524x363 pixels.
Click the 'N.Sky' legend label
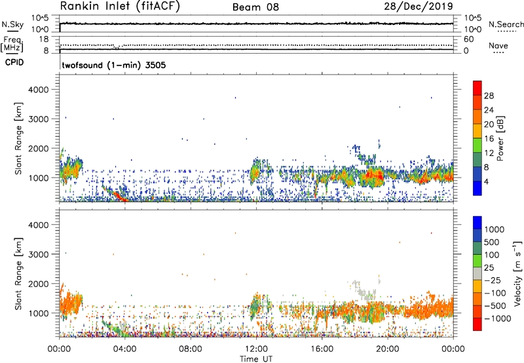point(12,24)
